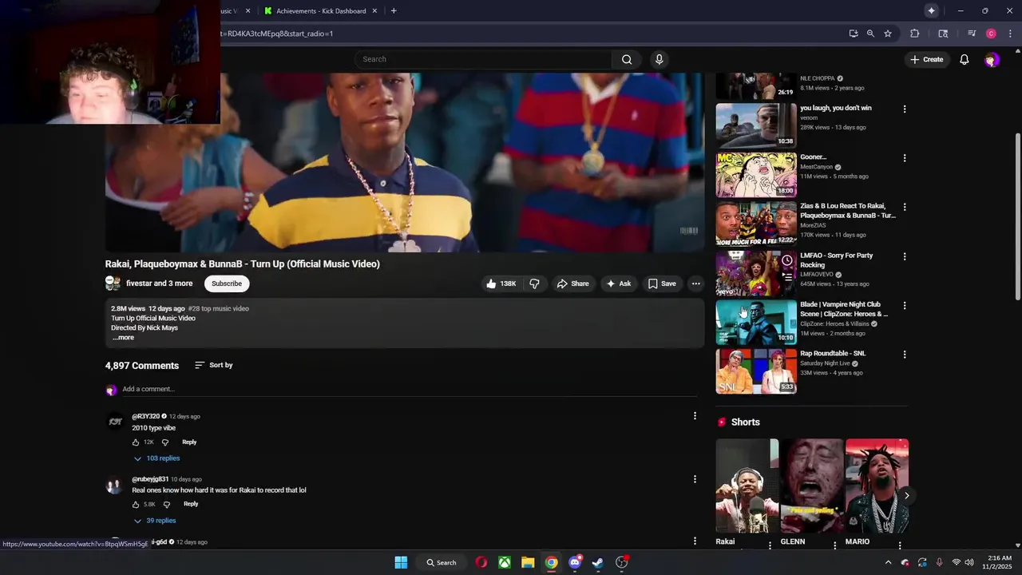Dislike the '2010 type vibe' comment

coord(165,442)
